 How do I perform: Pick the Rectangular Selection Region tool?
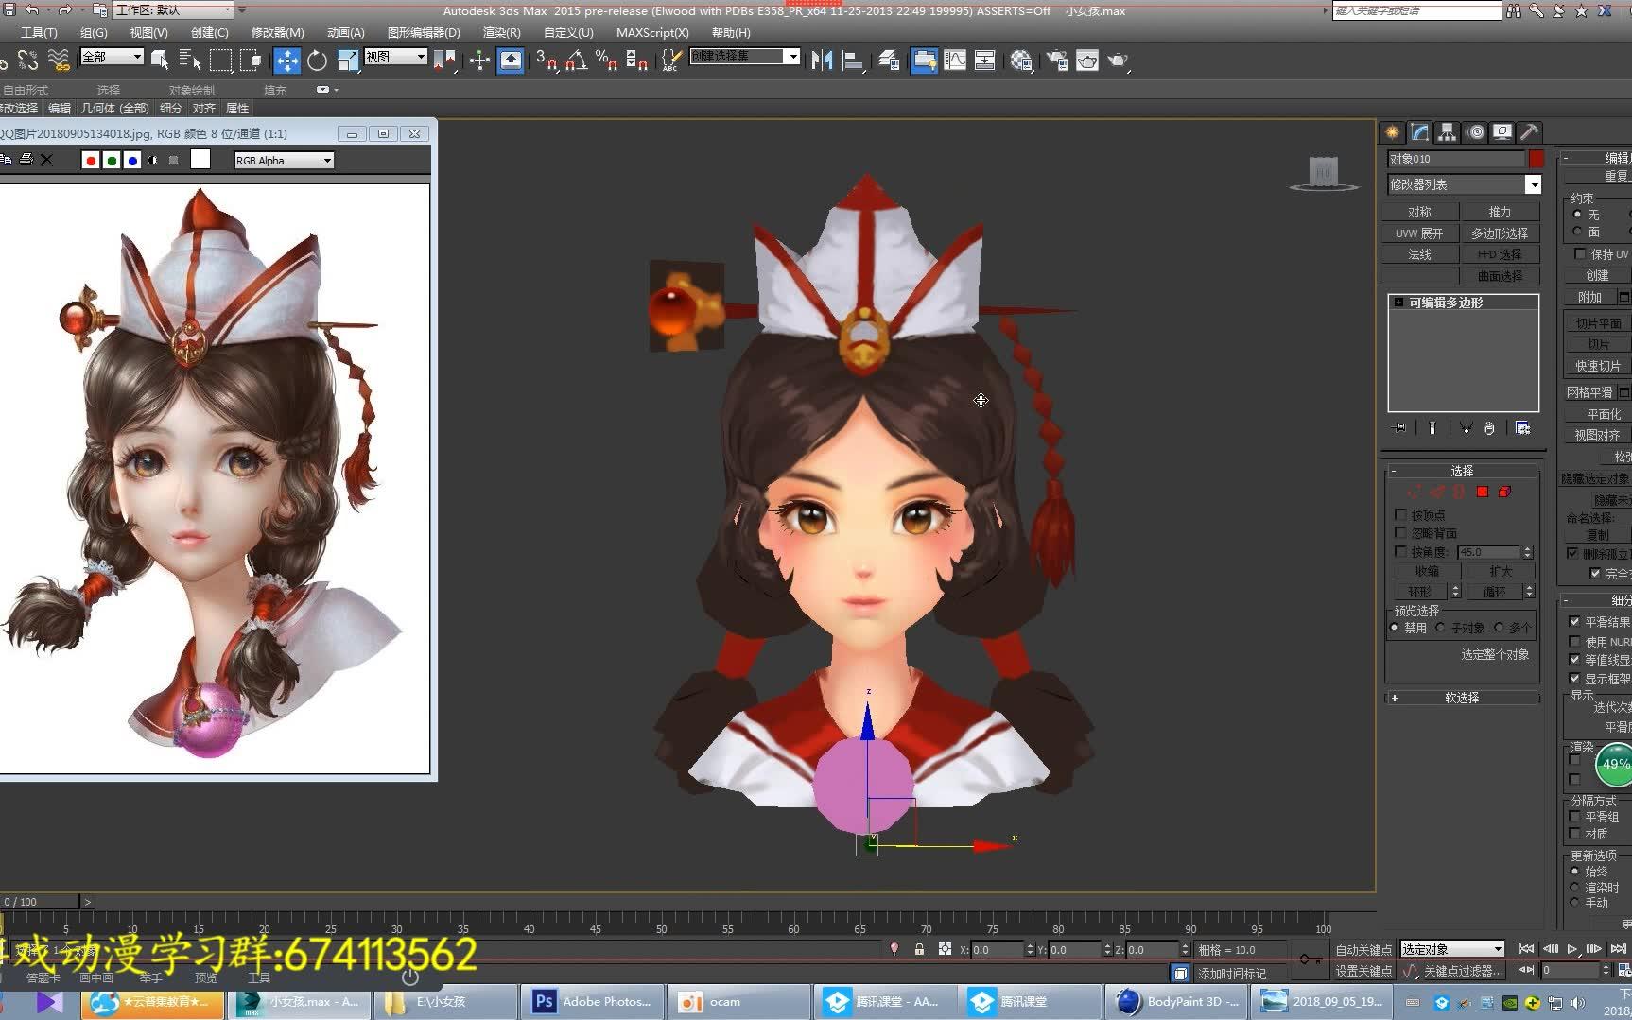click(x=220, y=61)
